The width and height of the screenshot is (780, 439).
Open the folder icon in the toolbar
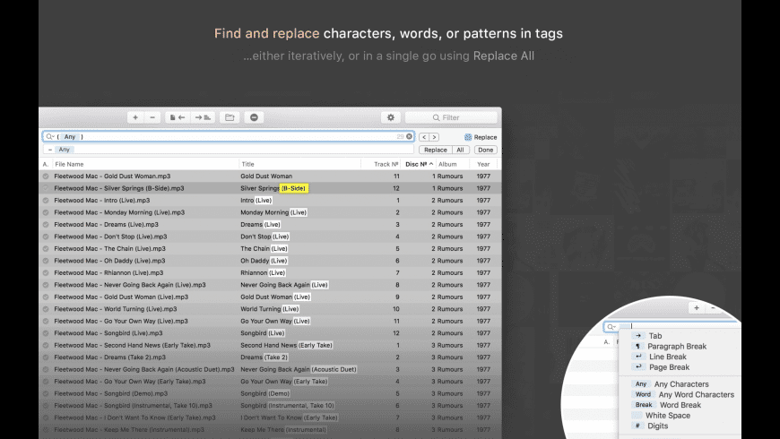(x=230, y=117)
